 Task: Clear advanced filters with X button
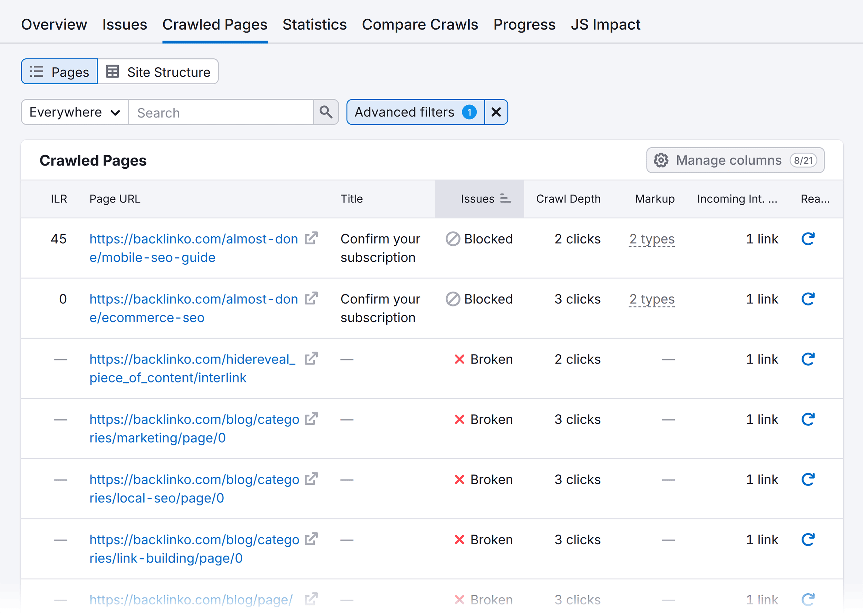496,112
